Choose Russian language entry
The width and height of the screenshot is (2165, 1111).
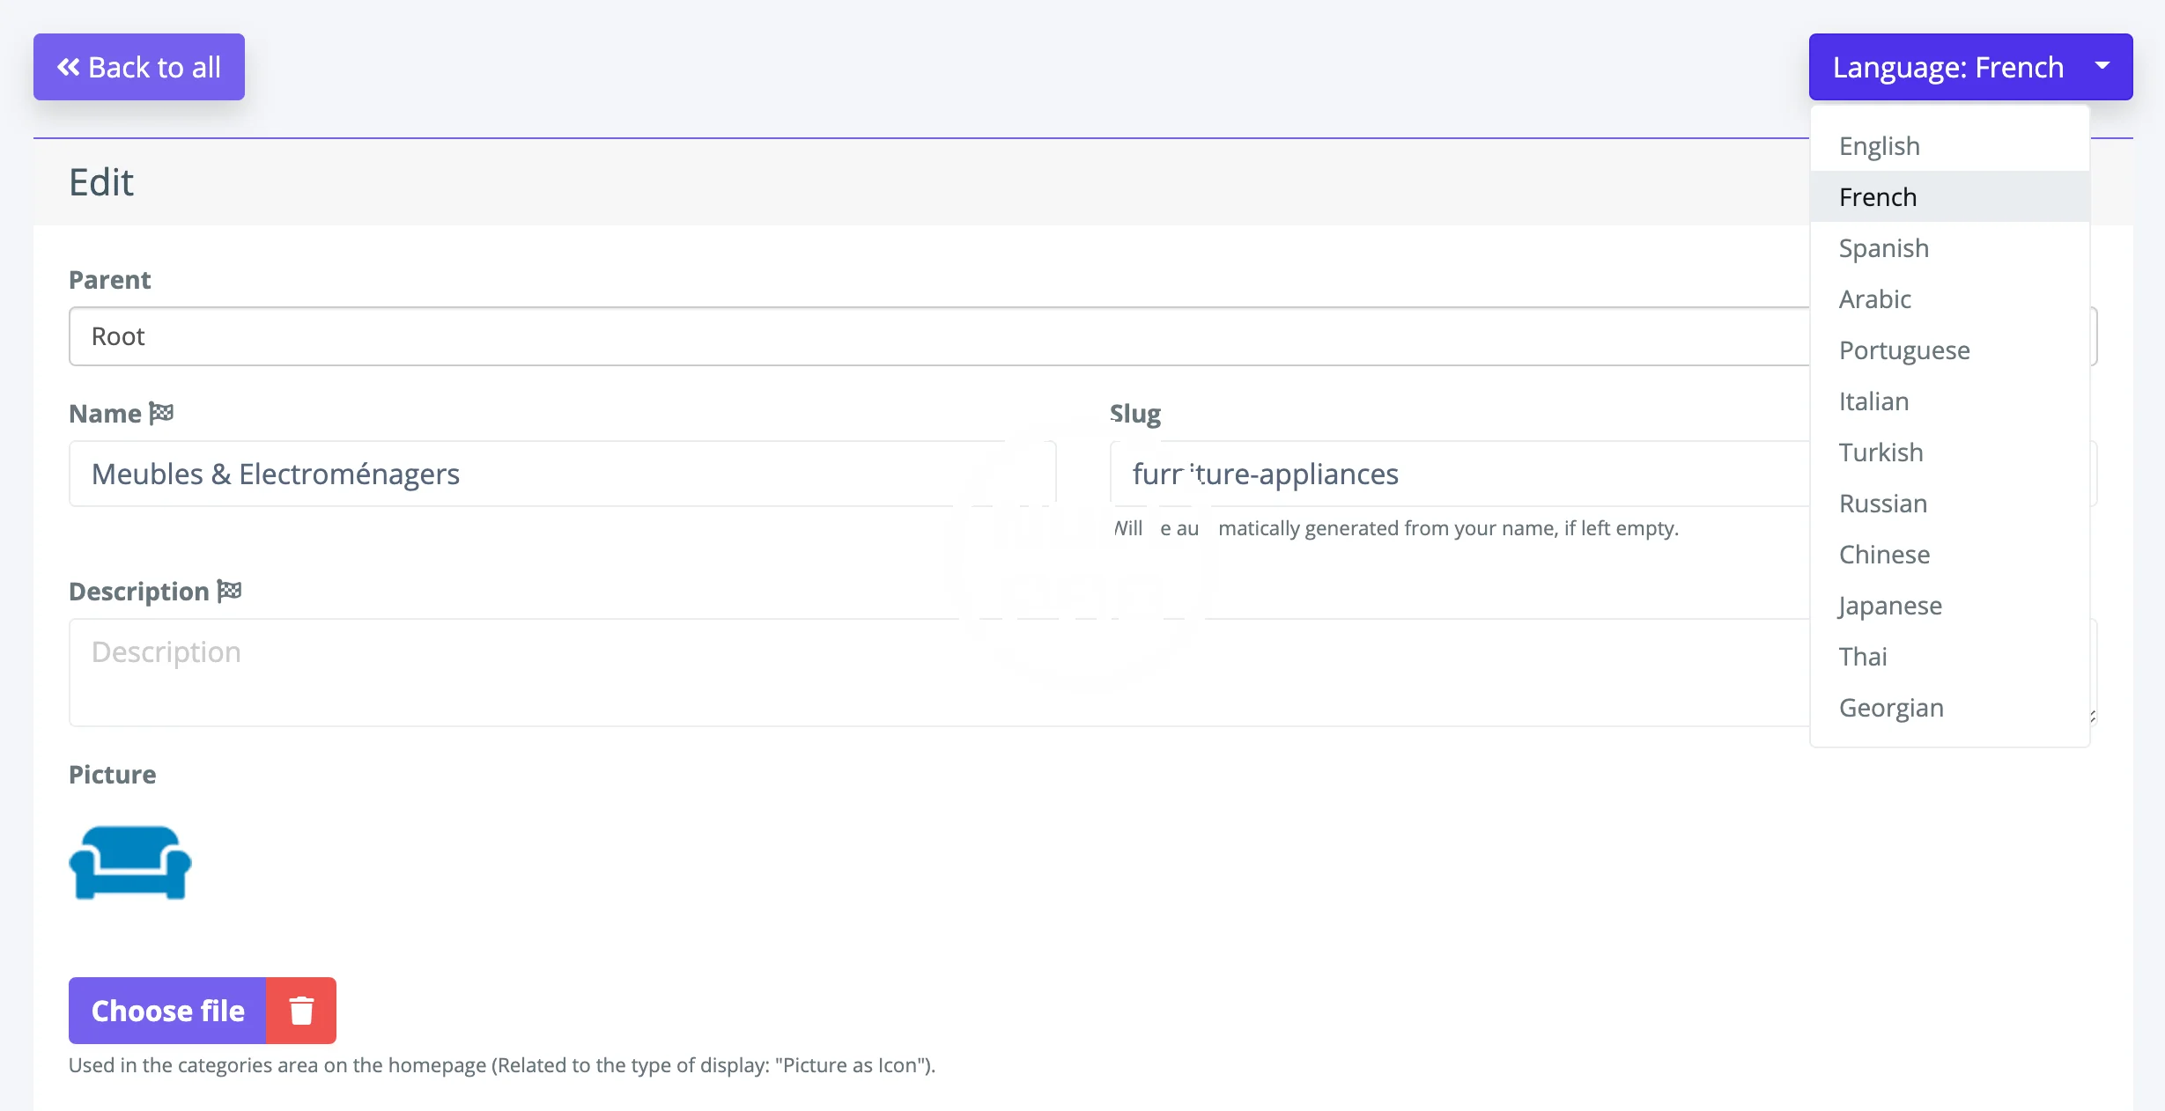pos(1883,504)
